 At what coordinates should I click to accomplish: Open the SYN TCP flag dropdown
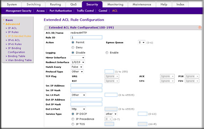click(167, 81)
